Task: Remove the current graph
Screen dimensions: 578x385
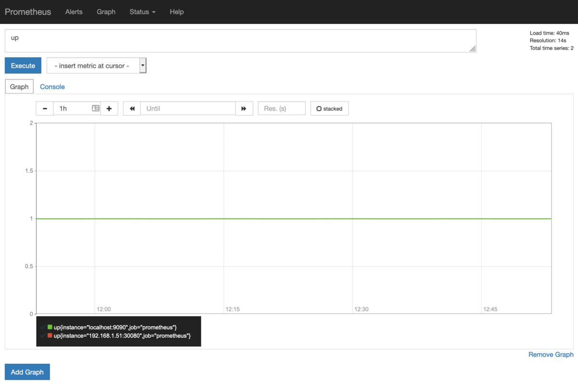Action: click(x=551, y=354)
